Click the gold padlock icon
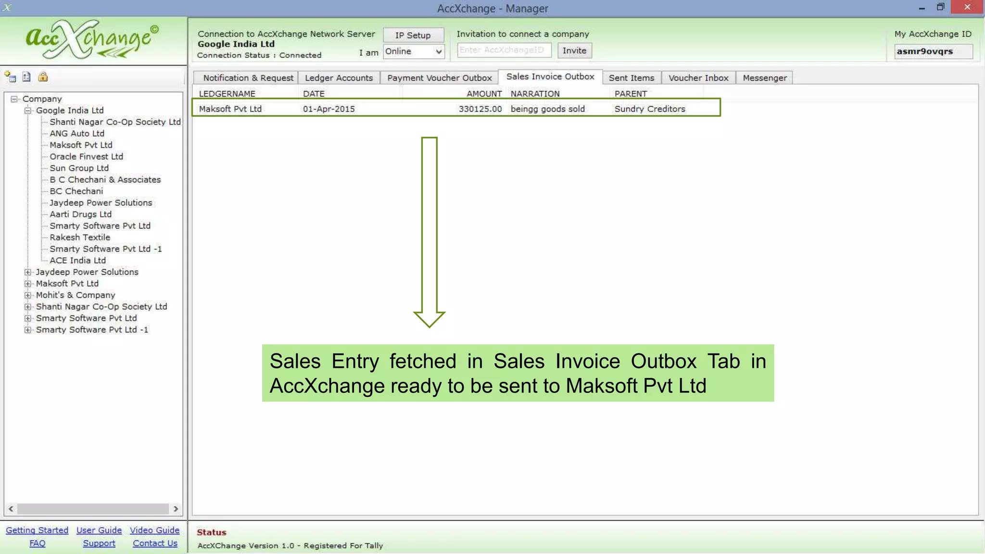Screen dimensions: 985x554 point(43,76)
